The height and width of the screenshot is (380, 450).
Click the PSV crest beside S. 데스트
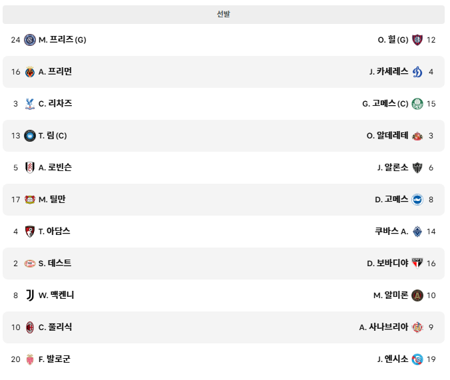pos(30,264)
